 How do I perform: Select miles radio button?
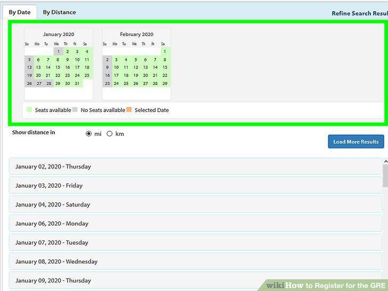tap(88, 134)
